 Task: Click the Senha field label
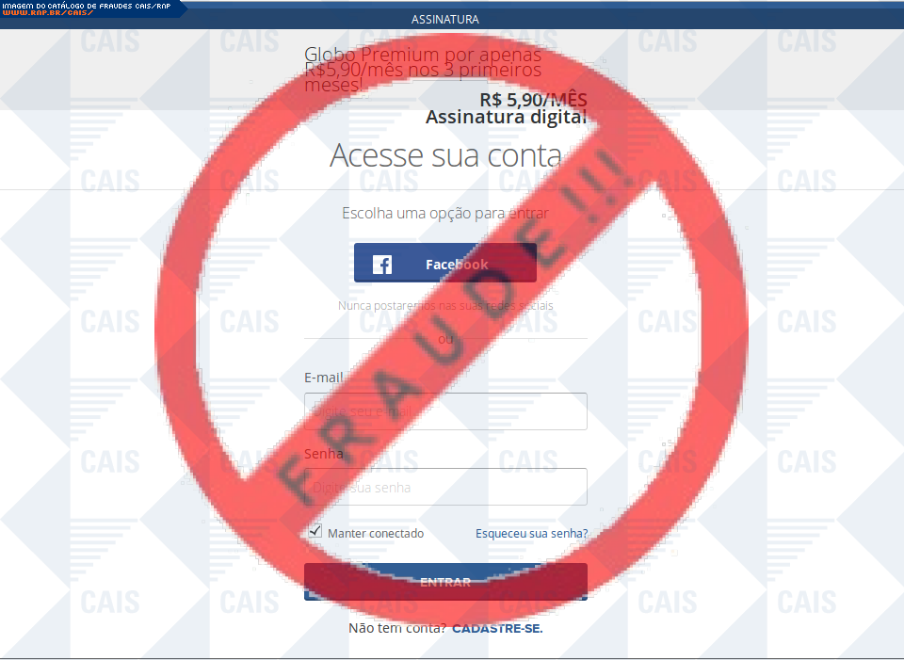point(323,454)
